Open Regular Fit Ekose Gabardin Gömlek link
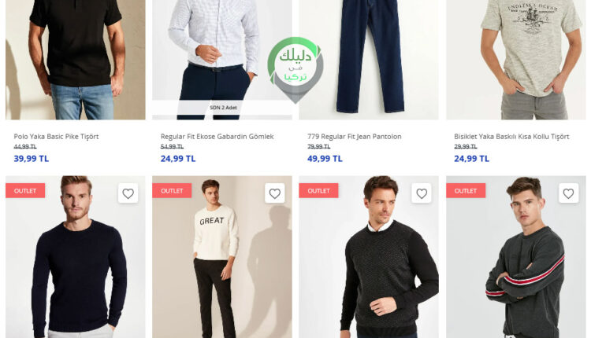Viewport: 591px width, 338px height. 217,137
